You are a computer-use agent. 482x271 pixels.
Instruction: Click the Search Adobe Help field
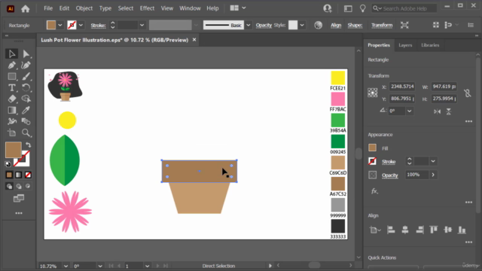(x=404, y=8)
